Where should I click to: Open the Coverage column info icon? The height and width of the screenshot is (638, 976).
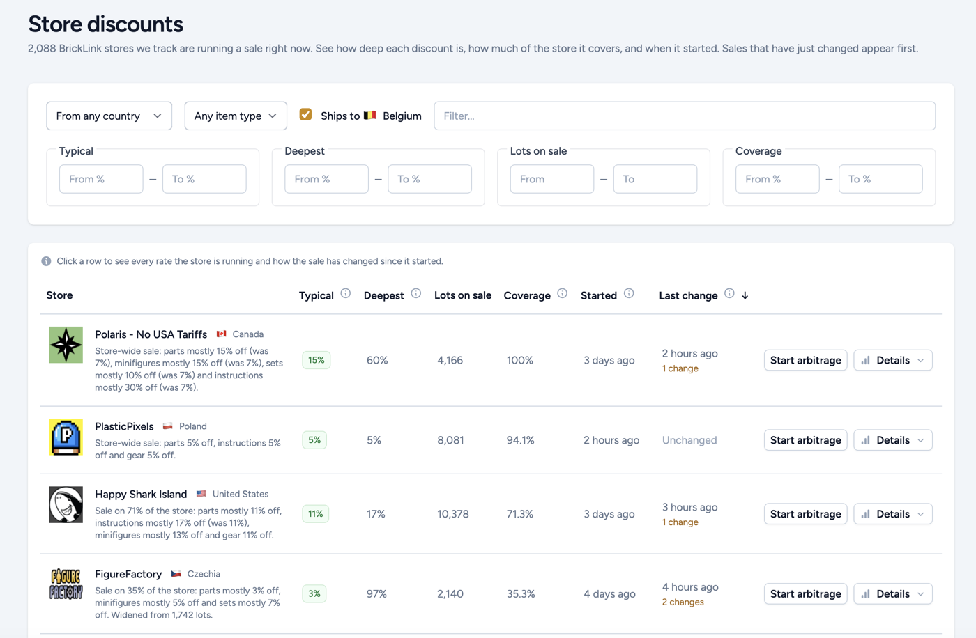[563, 294]
